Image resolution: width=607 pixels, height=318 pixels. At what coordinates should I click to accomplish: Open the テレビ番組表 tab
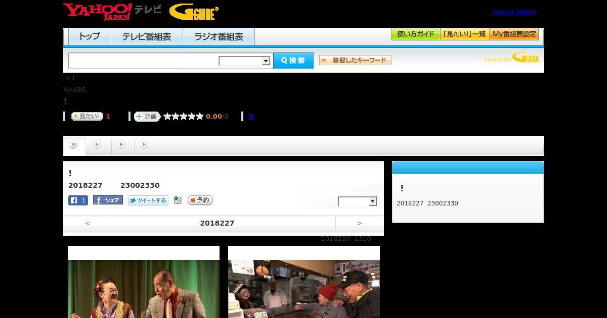(147, 37)
